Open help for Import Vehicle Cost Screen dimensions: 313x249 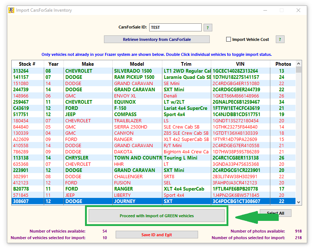pos(280,39)
